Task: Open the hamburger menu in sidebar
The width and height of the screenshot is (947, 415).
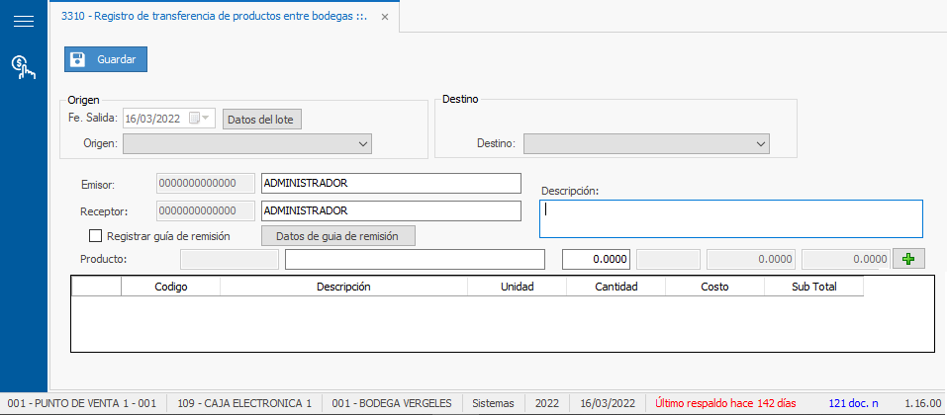Action: (x=24, y=21)
